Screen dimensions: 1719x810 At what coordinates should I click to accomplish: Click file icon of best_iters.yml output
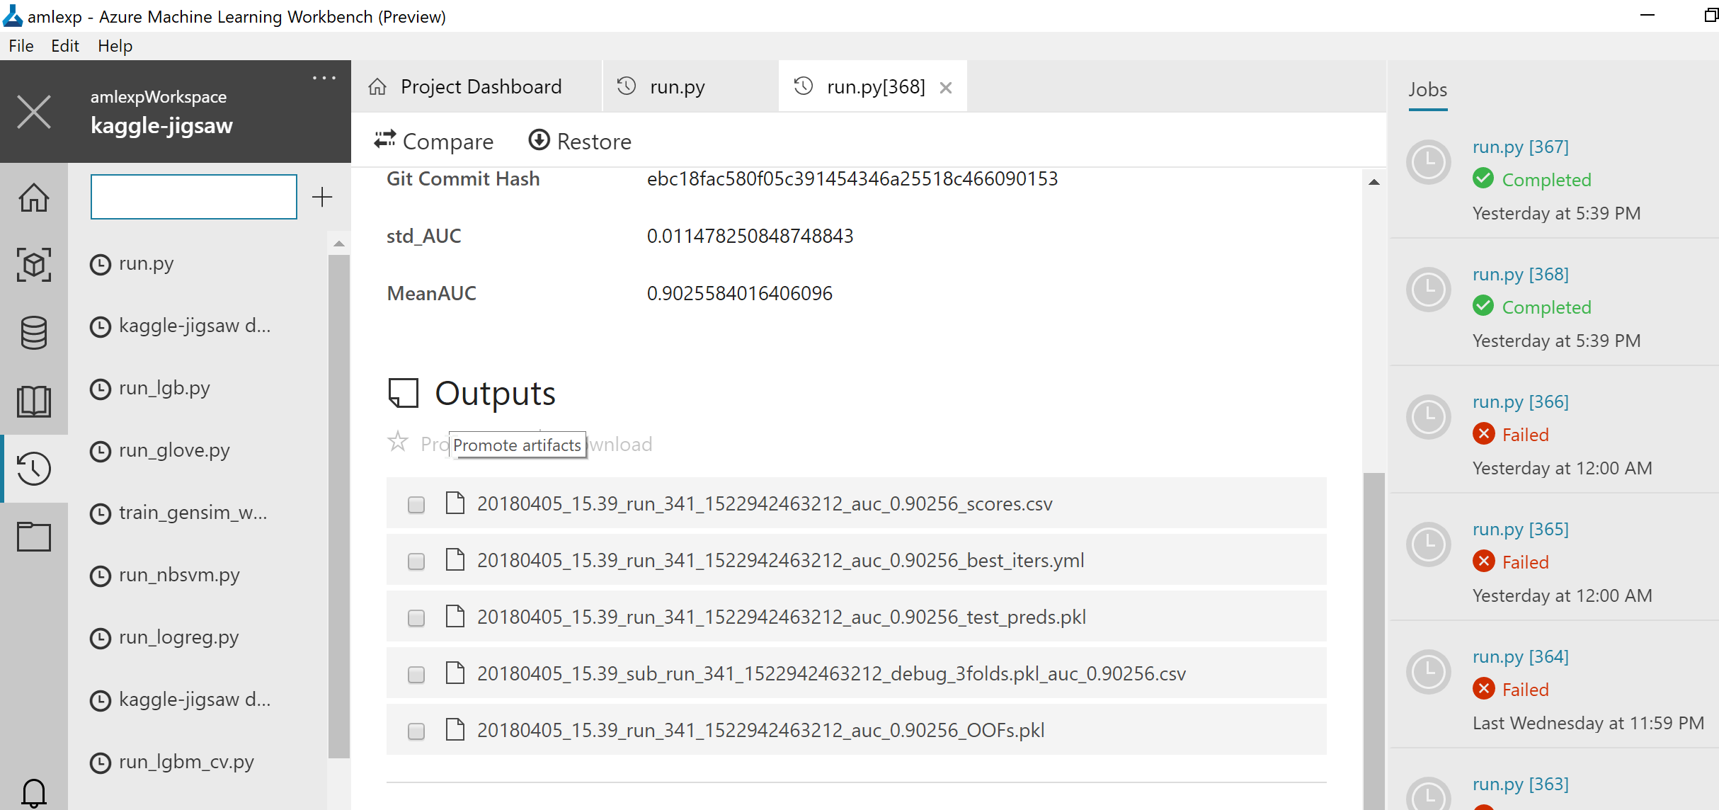pos(455,559)
